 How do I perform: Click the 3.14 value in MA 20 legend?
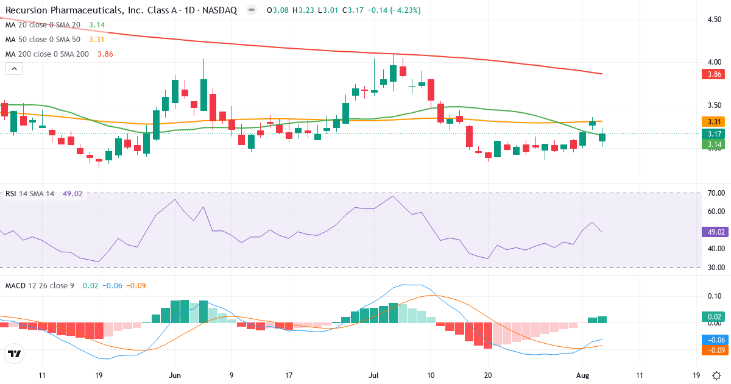97,25
